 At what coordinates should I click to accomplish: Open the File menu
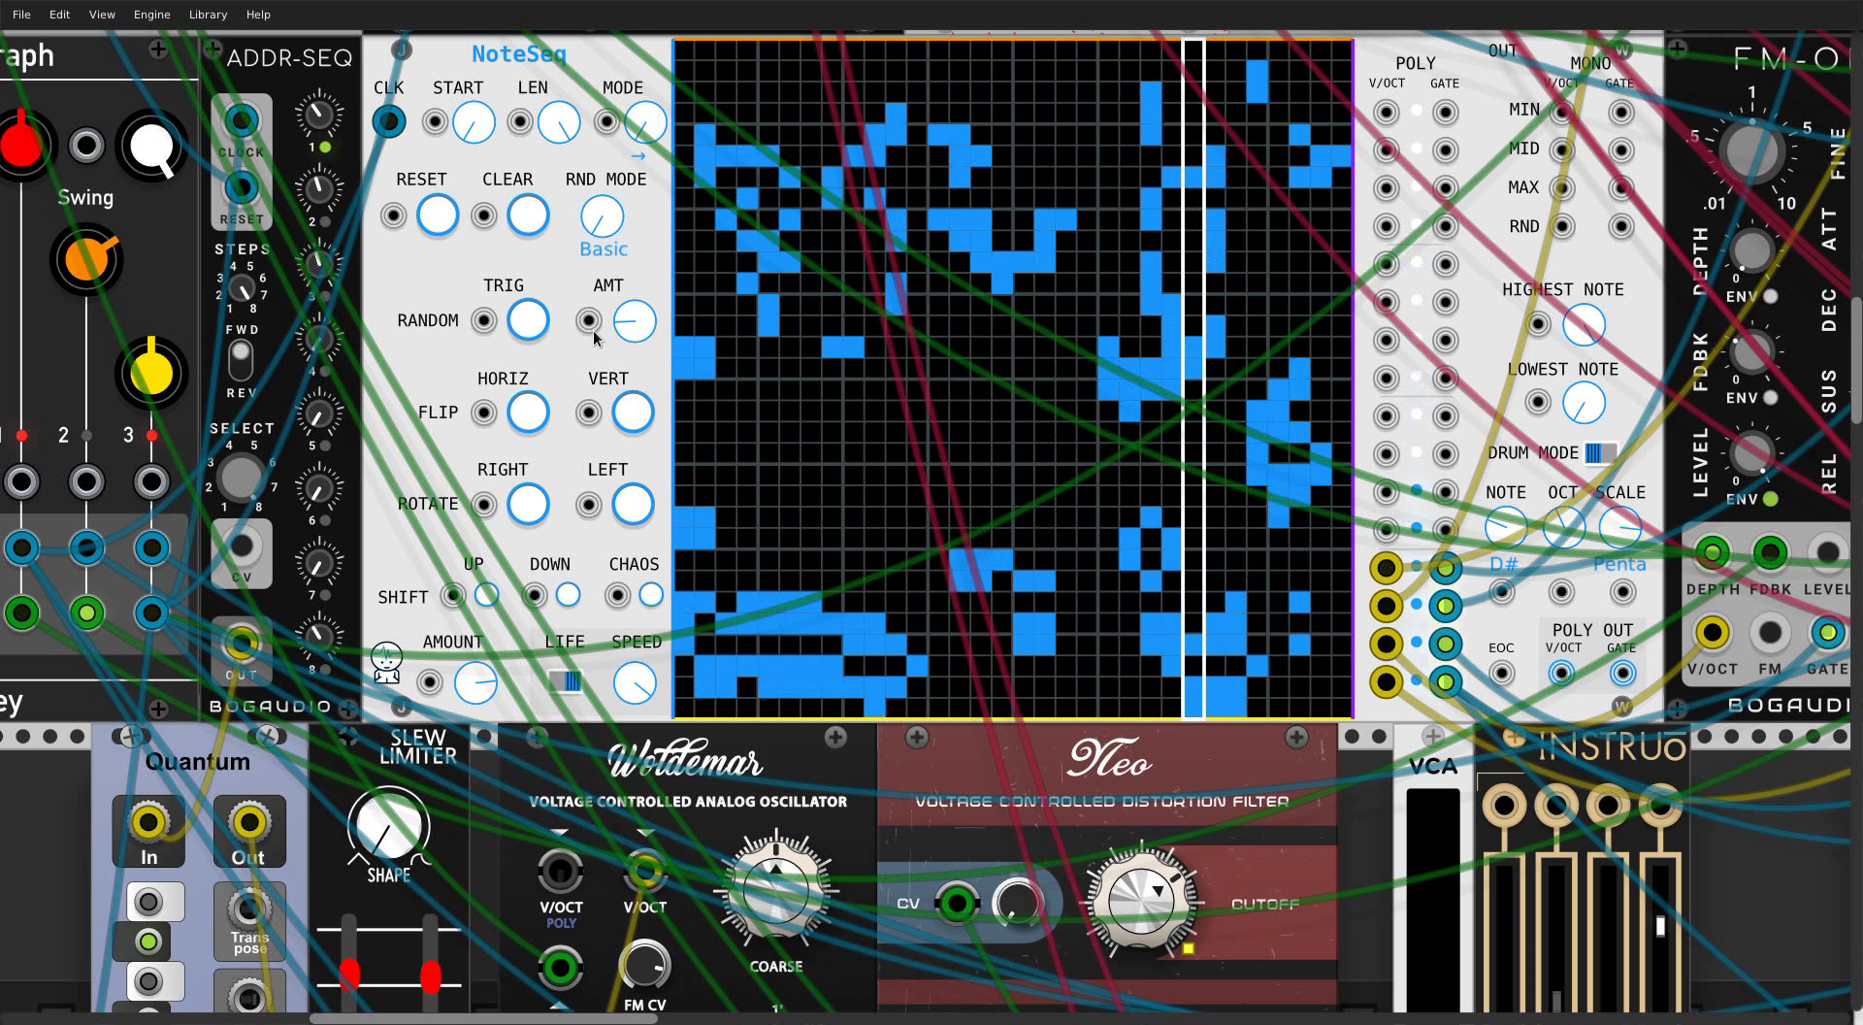click(21, 15)
